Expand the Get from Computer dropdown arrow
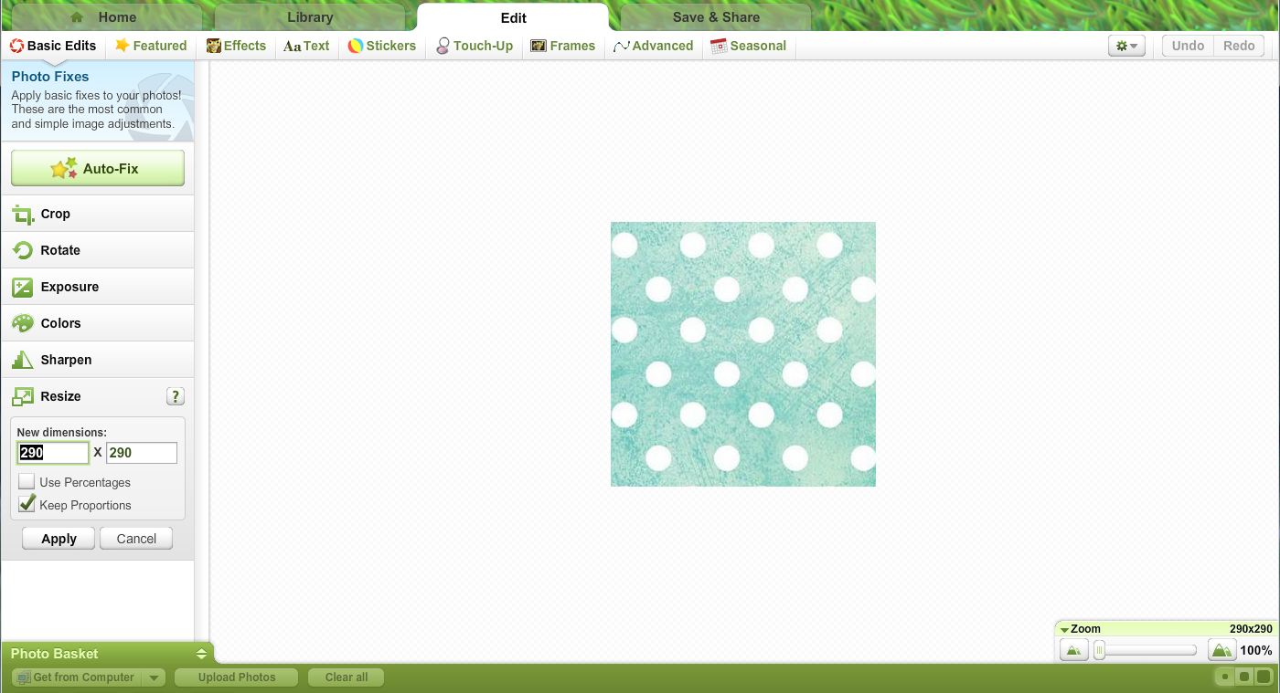The width and height of the screenshot is (1280, 693). [155, 677]
